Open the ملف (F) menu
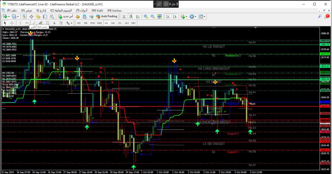The height and width of the screenshot is (174, 332). (x=12, y=10)
